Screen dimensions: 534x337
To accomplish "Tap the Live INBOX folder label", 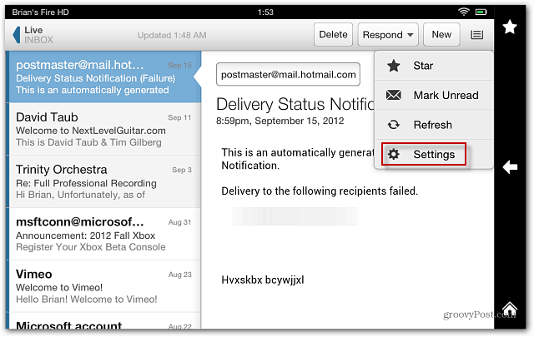I will pyautogui.click(x=38, y=35).
